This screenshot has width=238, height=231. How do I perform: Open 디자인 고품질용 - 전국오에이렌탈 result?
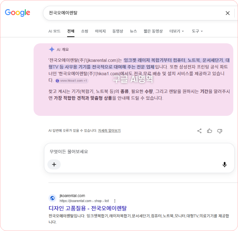[88, 208]
